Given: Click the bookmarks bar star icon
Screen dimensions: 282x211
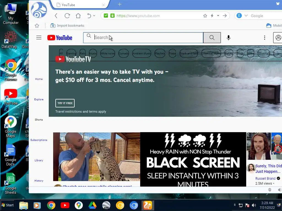Looking at the screenshot, I should (x=37, y=26).
